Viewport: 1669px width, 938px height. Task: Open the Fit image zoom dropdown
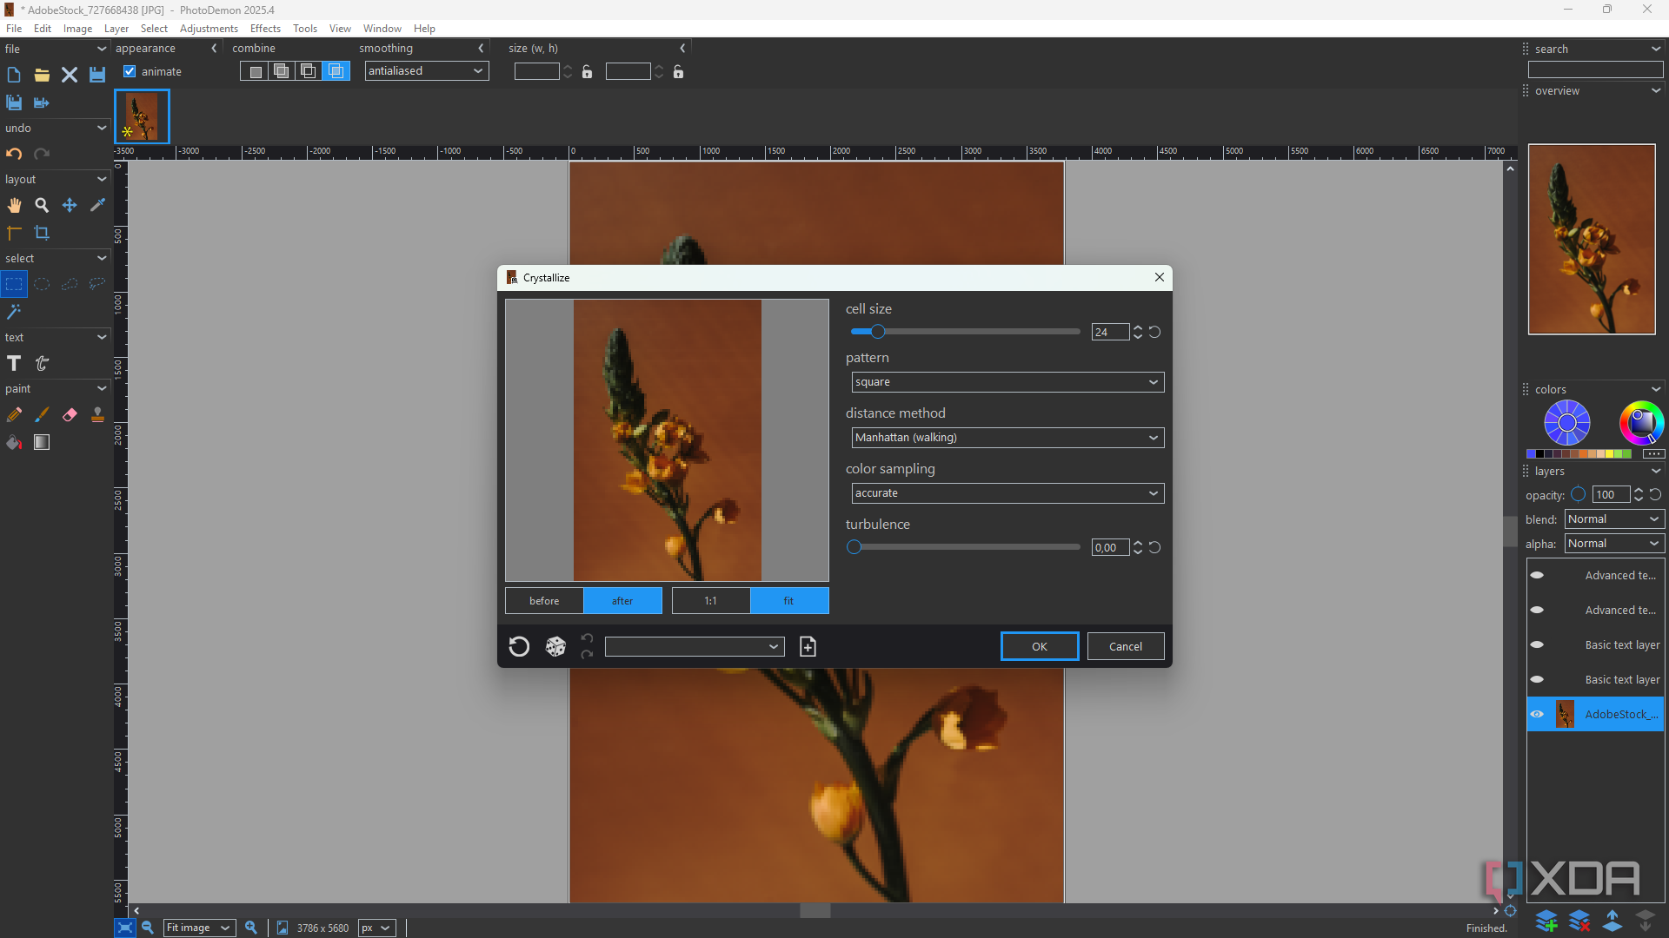click(x=199, y=928)
